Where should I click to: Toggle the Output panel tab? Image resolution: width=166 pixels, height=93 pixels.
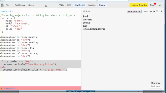pos(102,5)
